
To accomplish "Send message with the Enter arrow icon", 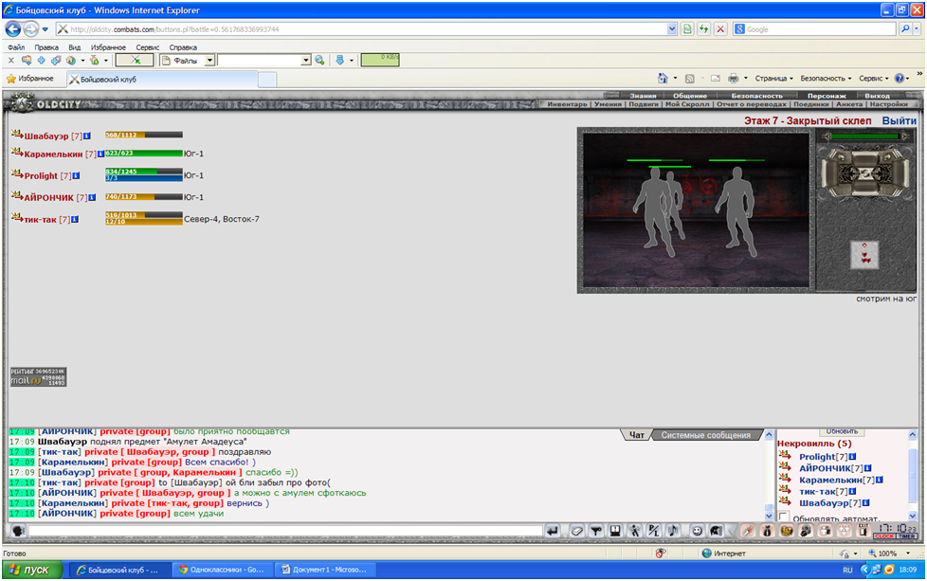I will [553, 531].
